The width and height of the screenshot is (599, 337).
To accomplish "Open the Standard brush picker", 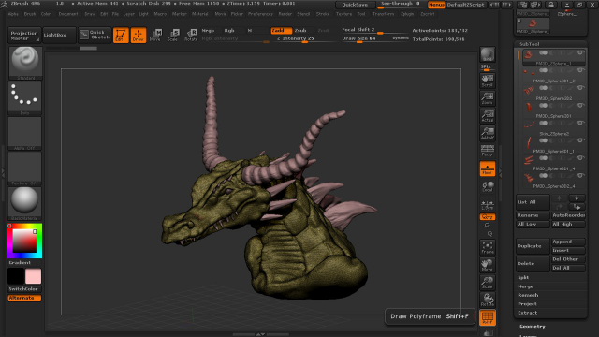I will tap(25, 63).
